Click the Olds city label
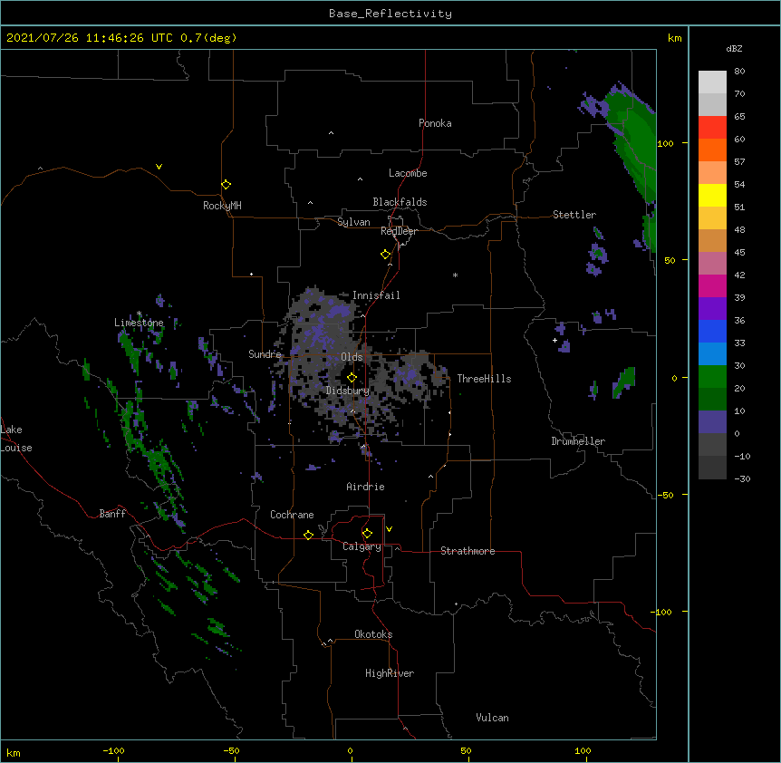 point(352,357)
